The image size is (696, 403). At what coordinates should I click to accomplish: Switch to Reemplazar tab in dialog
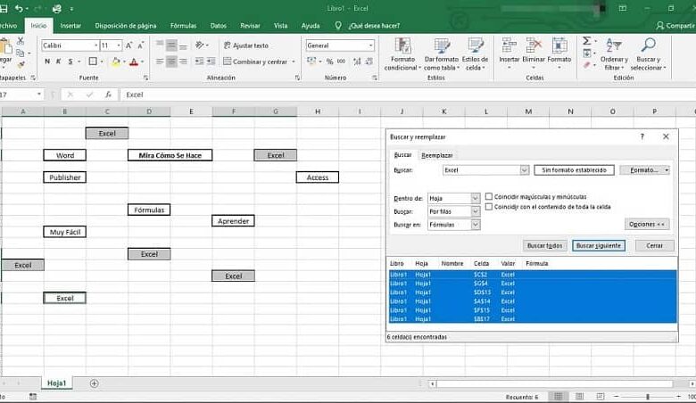436,155
